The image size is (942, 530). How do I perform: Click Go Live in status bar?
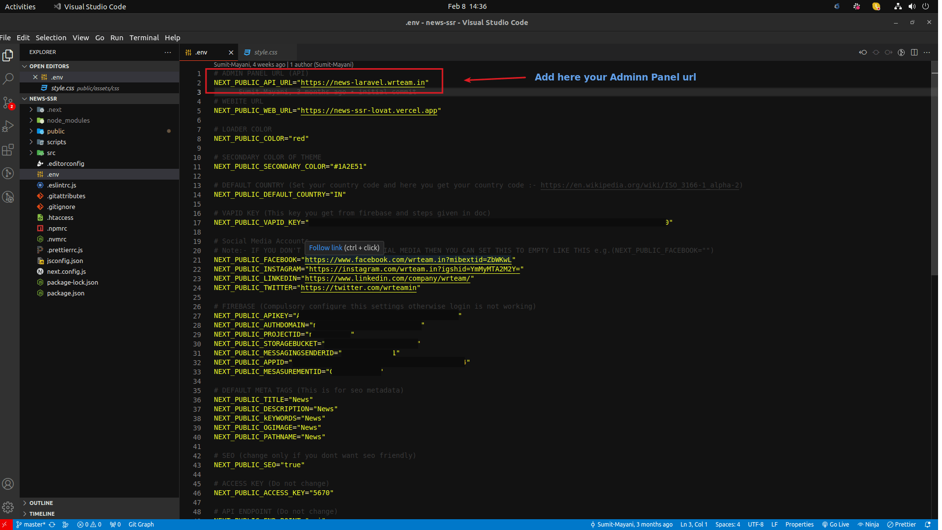(836, 525)
